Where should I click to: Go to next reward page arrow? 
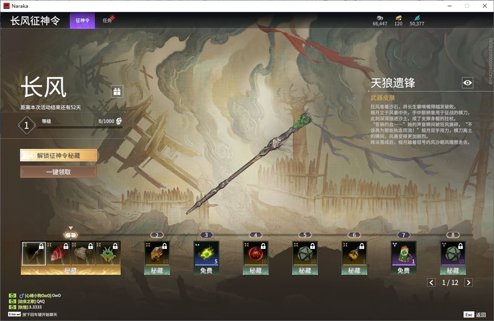click(x=469, y=282)
